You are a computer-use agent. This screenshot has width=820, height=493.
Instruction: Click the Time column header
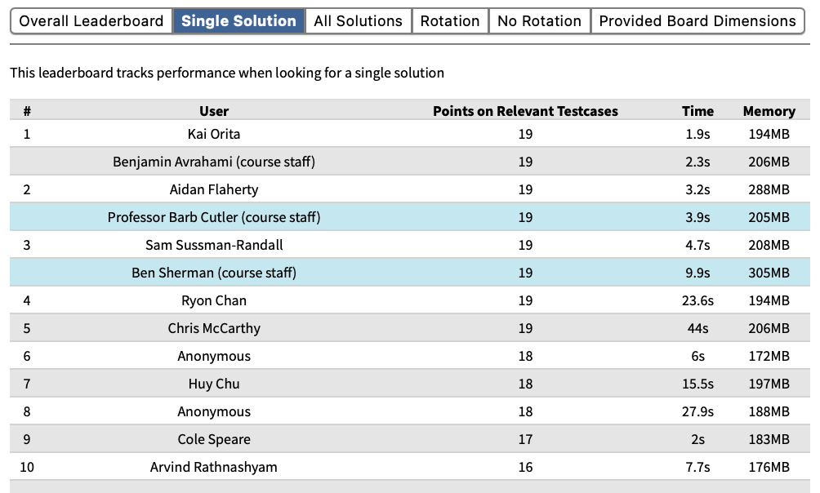pos(697,111)
